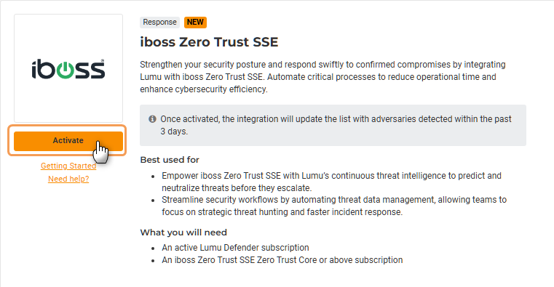The height and width of the screenshot is (287, 554).
Task: Click the bullet dot before Lumu Defender subscription
Action: click(x=153, y=248)
